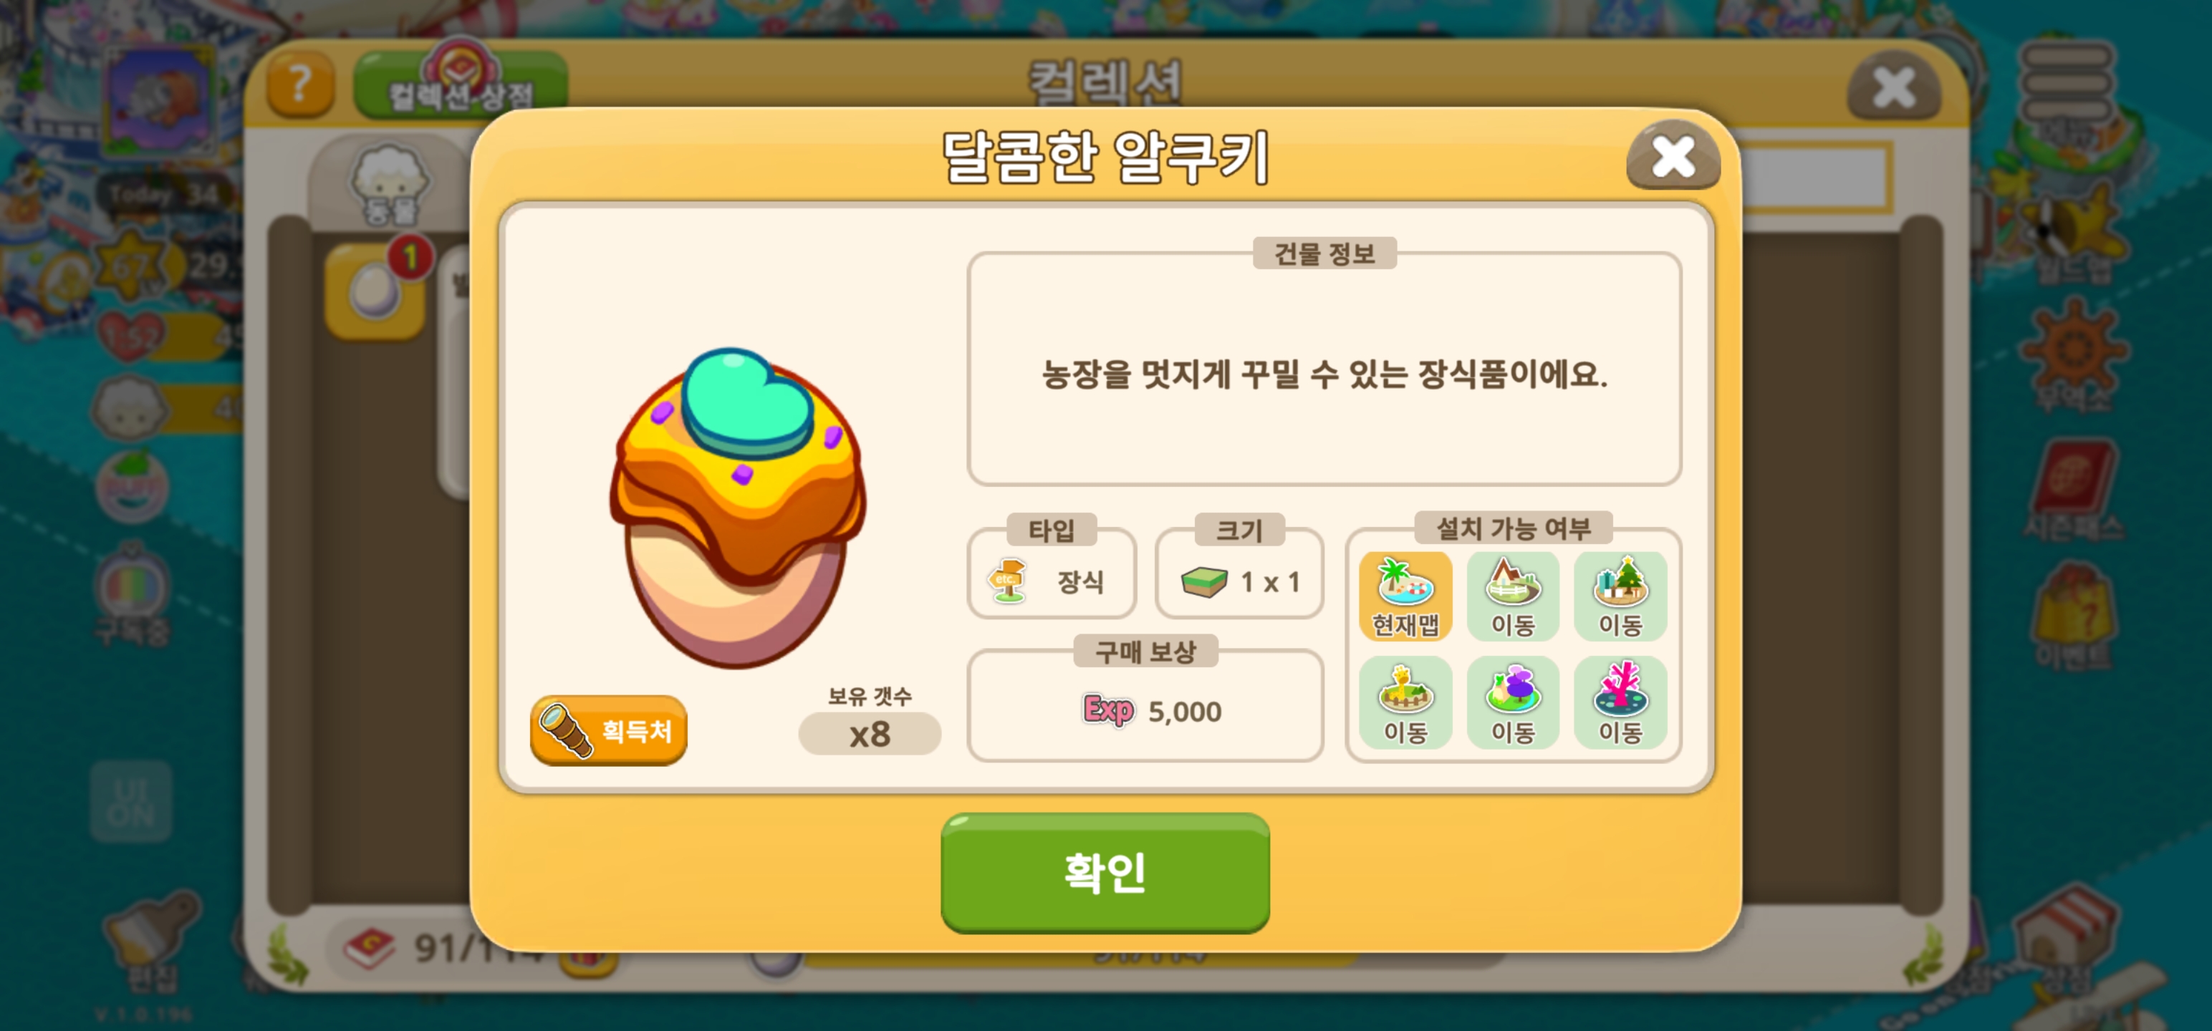
Task: Move to the pink coral map icon
Action: pyautogui.click(x=1620, y=702)
